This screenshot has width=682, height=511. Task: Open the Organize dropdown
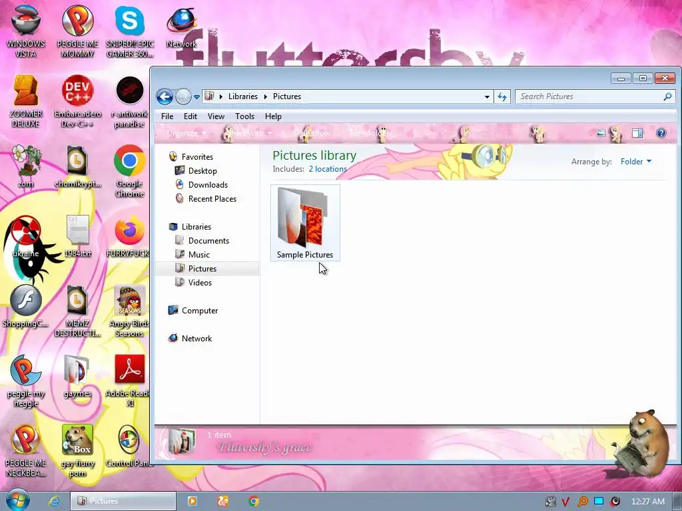[x=186, y=133]
